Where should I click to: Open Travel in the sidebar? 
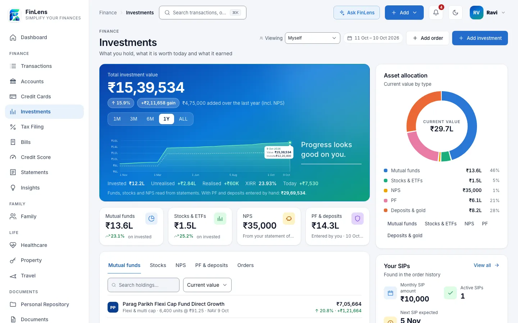[44, 276]
